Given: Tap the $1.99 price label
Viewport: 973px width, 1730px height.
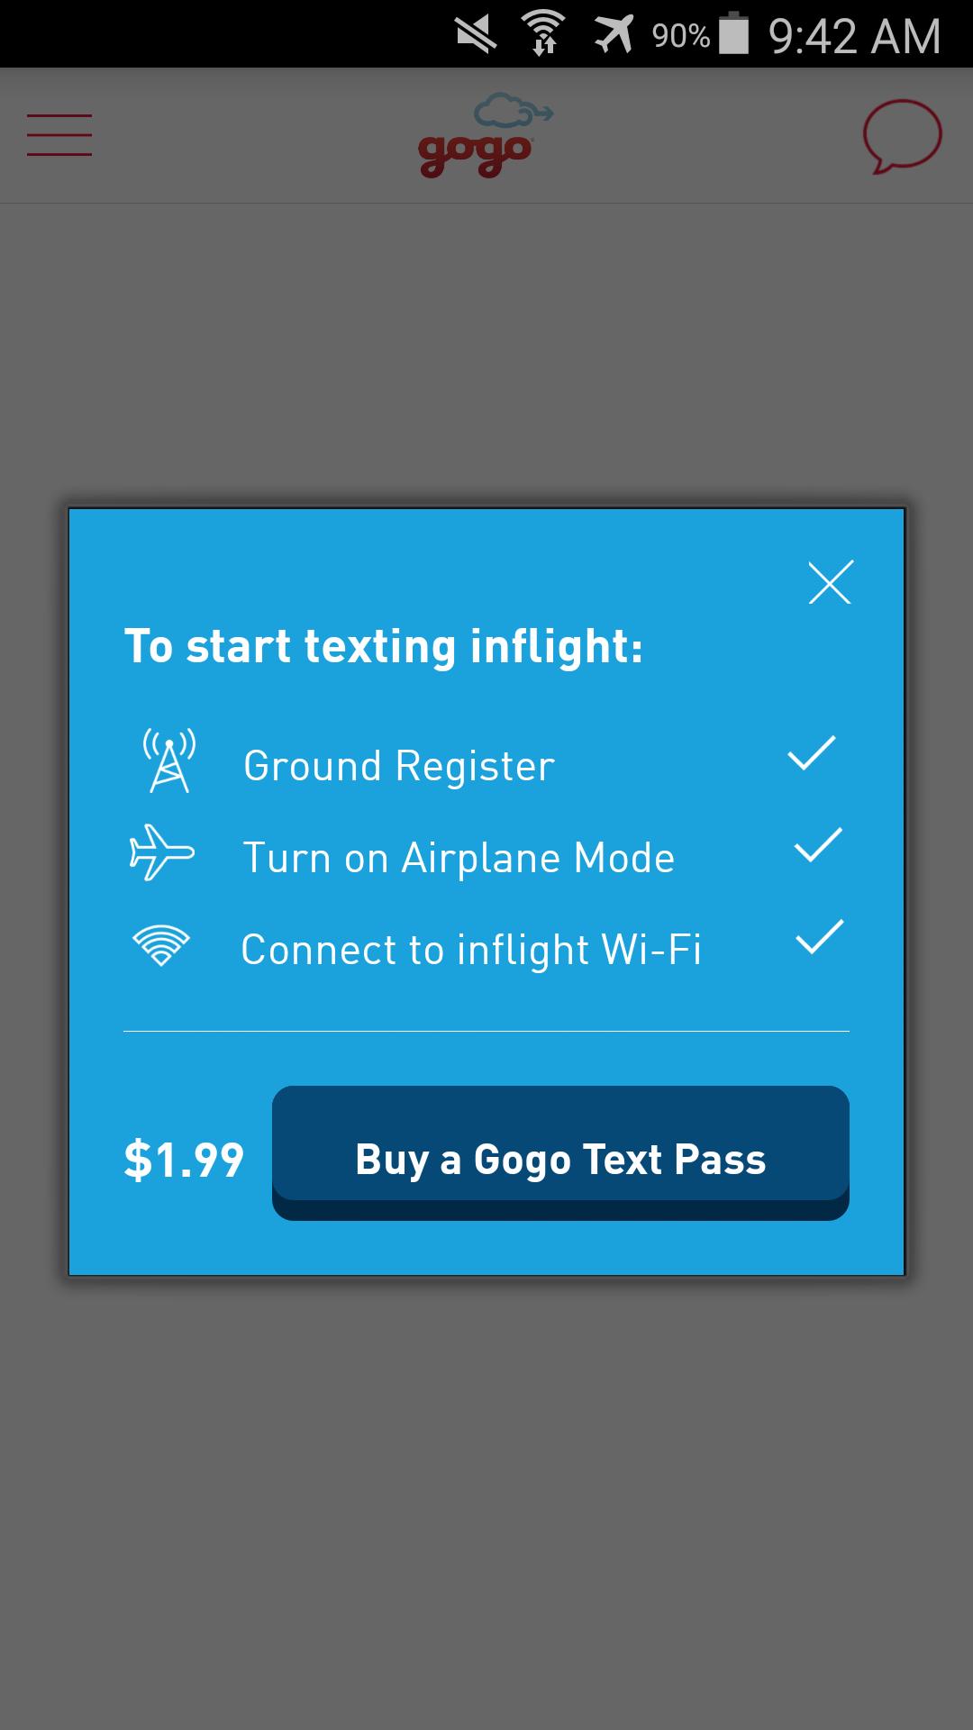Looking at the screenshot, I should coord(184,1160).
